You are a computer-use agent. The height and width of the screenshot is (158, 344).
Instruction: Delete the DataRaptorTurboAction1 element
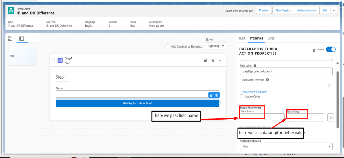pyautogui.click(x=217, y=95)
